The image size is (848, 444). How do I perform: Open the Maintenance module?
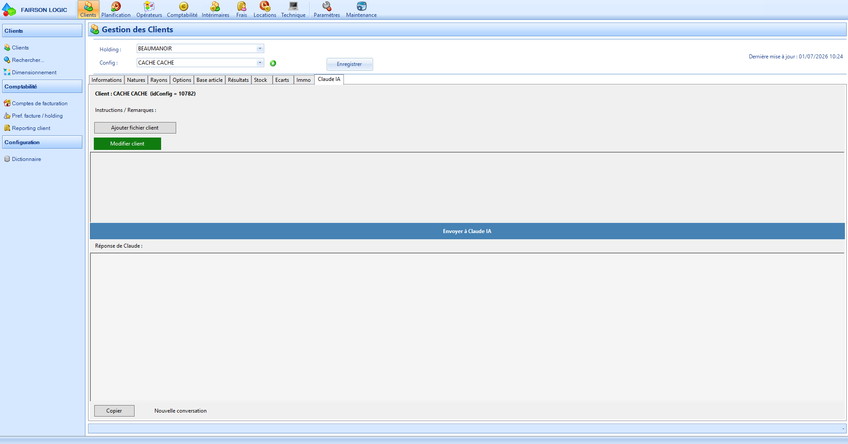pos(361,9)
